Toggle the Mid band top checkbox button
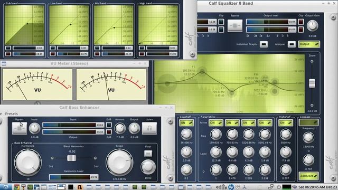 coord(97,48)
